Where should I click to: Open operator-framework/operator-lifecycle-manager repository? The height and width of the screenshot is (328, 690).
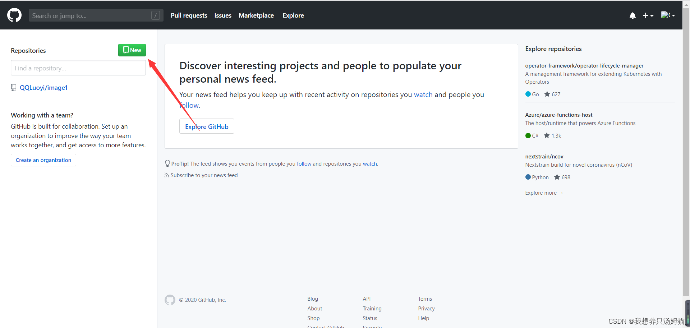(584, 66)
